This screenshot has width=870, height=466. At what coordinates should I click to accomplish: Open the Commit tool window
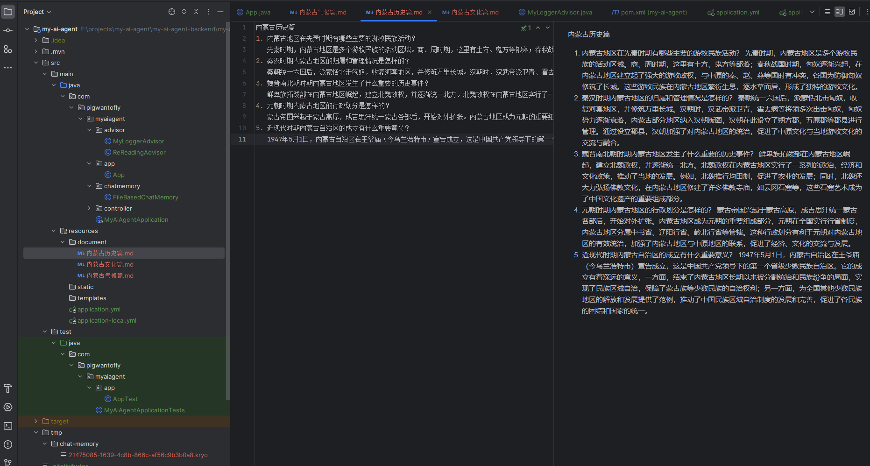coord(8,30)
